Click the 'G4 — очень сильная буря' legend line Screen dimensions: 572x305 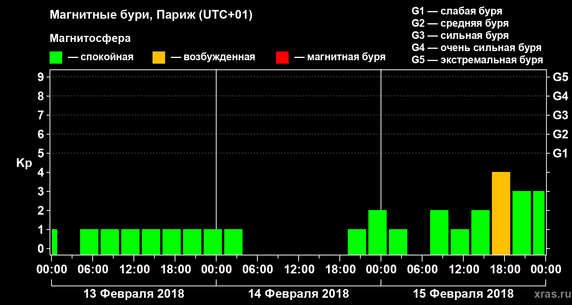pyautogui.click(x=477, y=48)
